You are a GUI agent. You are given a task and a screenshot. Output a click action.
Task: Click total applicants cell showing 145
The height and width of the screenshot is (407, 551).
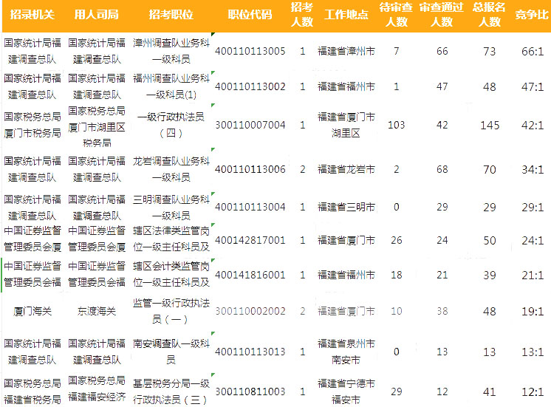click(x=489, y=125)
